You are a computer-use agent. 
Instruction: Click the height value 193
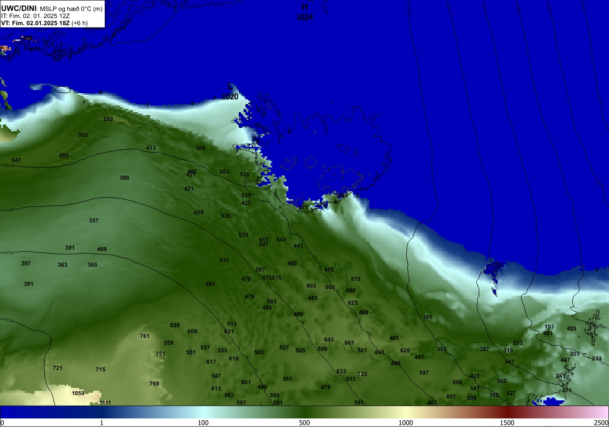click(x=549, y=327)
